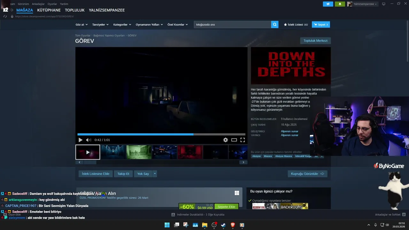Expand the Oynamanın Yolları dropdown
The image size is (409, 230).
click(x=149, y=25)
